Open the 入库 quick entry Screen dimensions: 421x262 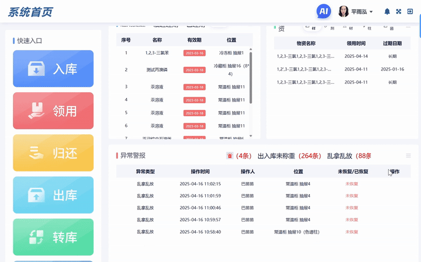tap(53, 68)
